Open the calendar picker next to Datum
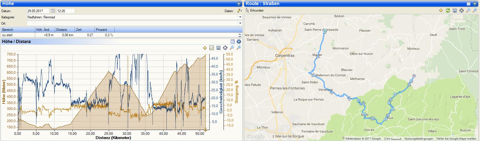The width and height of the screenshot is (480, 141). pos(53,11)
